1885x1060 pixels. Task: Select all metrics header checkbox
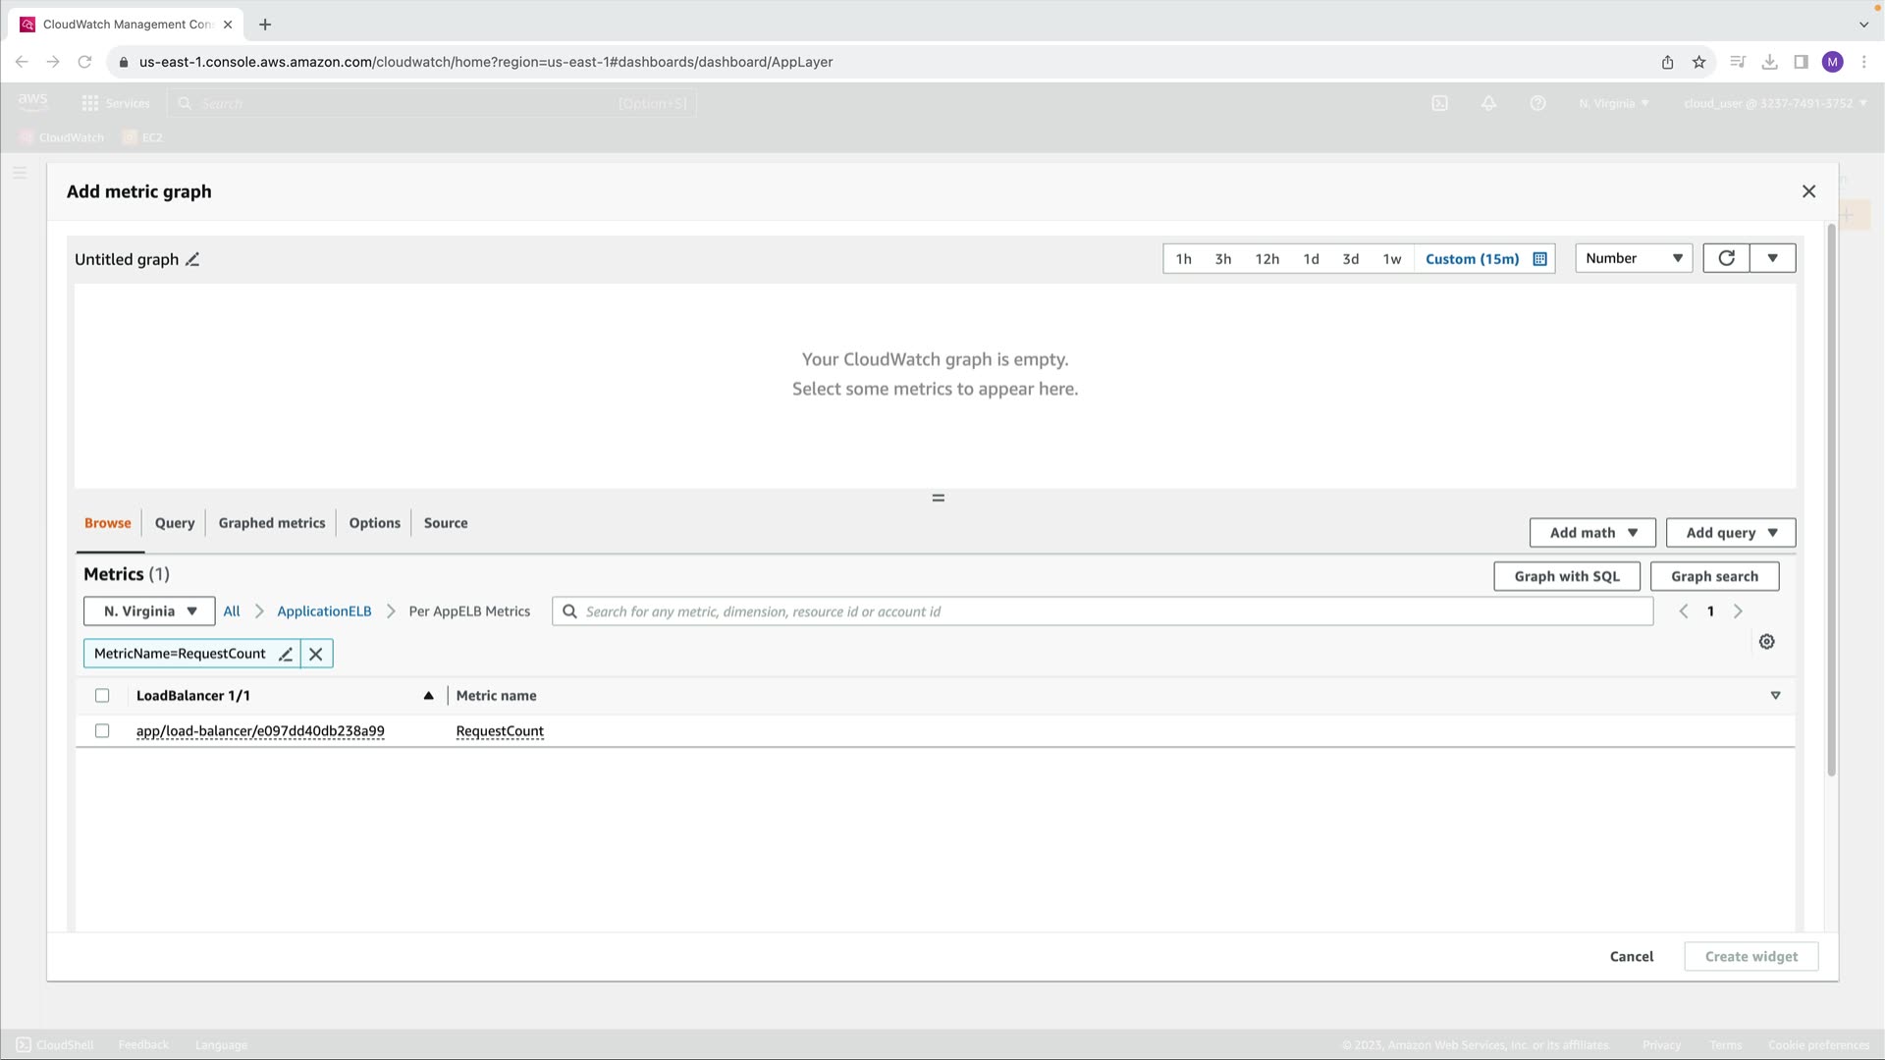click(x=102, y=696)
